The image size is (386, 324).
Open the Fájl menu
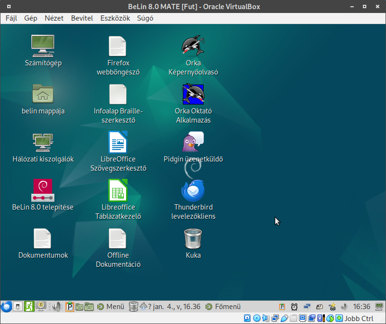(12, 18)
